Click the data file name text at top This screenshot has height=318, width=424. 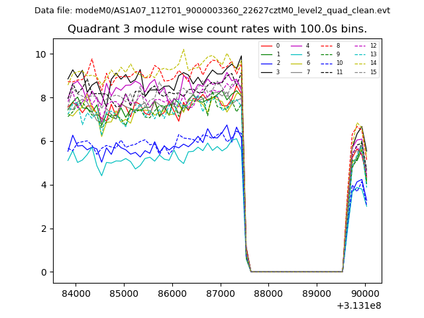pos(212,11)
